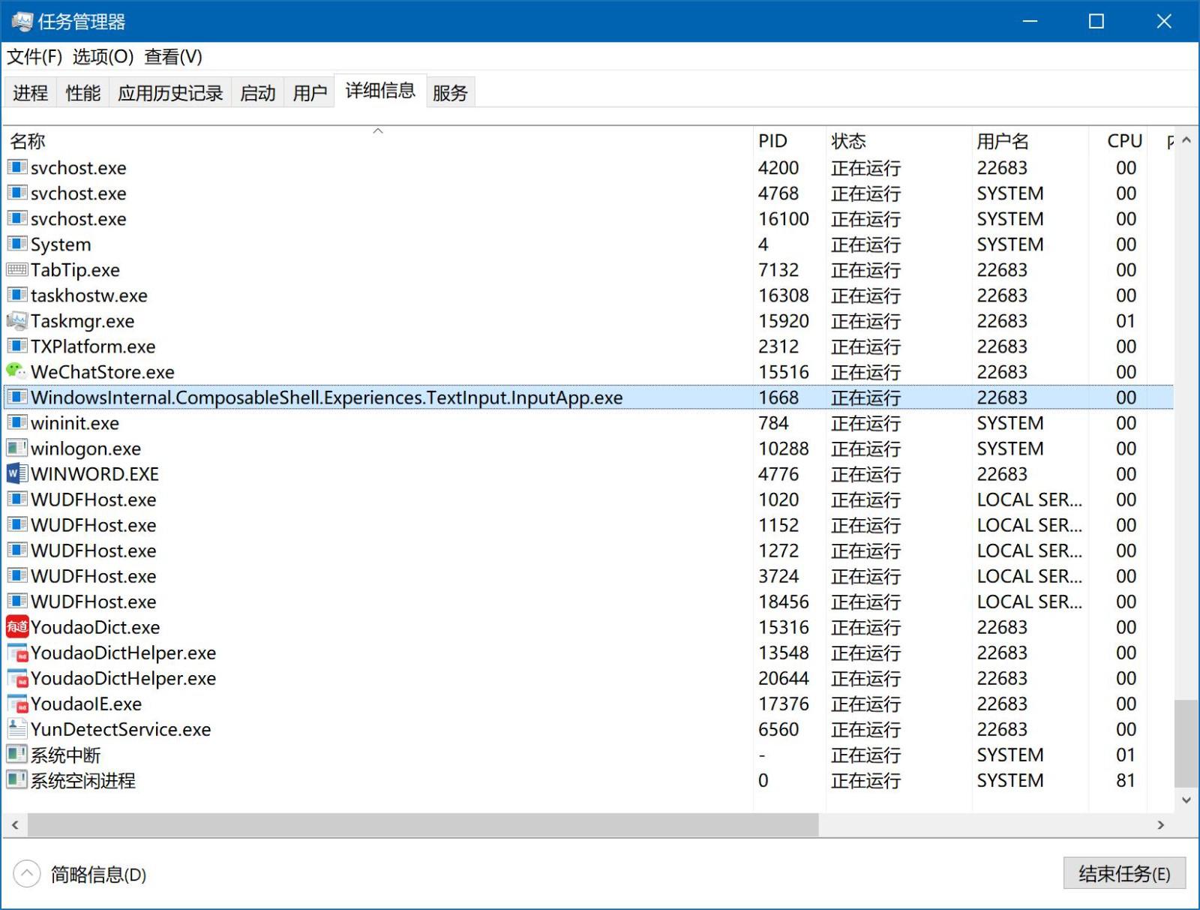Click the 系统空闲进程 process icon

16,779
